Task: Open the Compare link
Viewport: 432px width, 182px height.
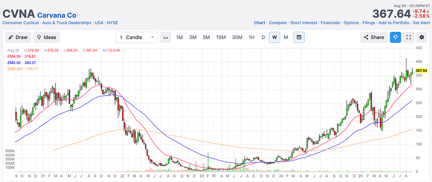Action: 277,23
